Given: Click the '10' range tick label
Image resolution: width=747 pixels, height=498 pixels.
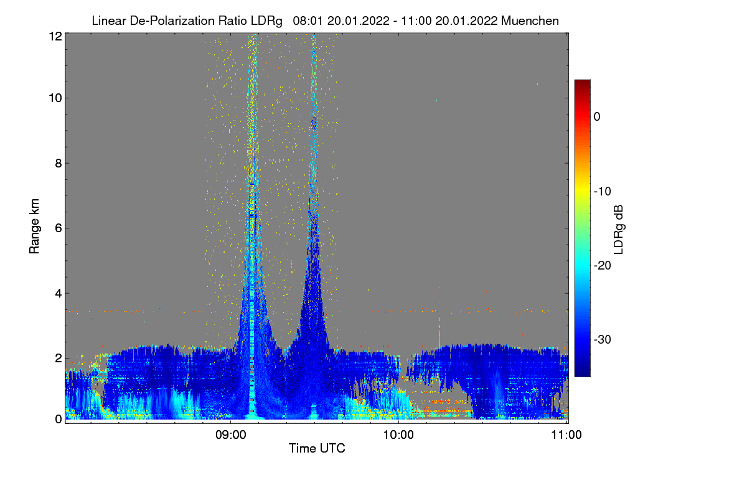Looking at the screenshot, I should pyautogui.click(x=55, y=98).
